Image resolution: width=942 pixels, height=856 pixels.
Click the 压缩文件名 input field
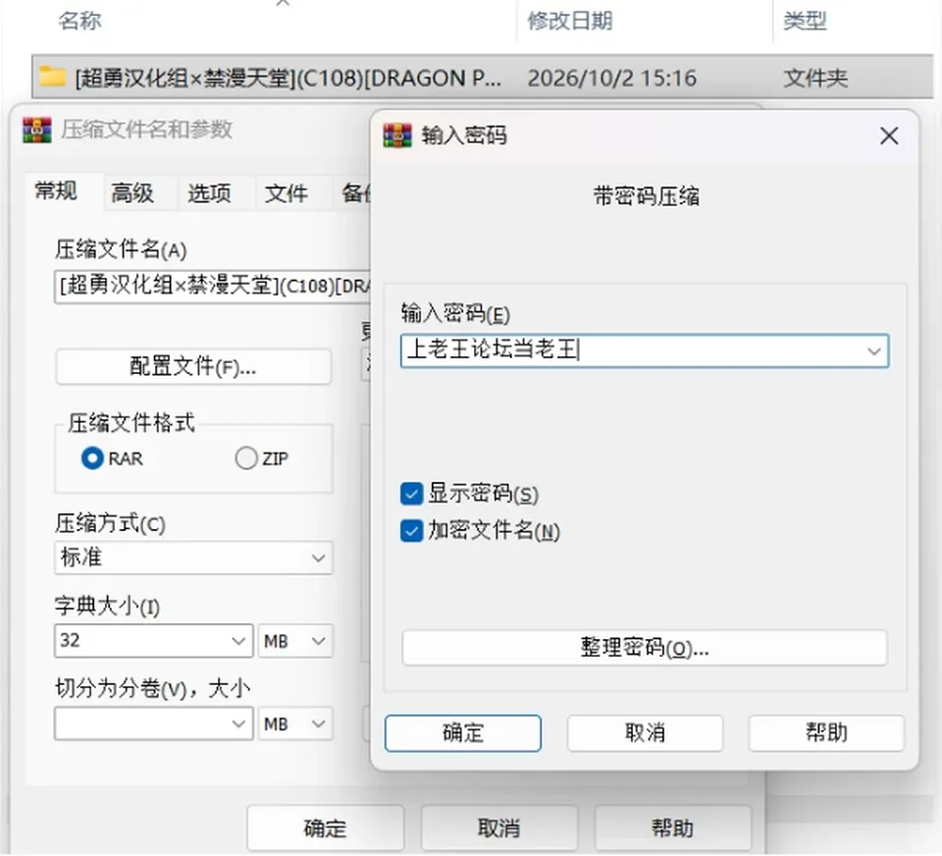(213, 286)
